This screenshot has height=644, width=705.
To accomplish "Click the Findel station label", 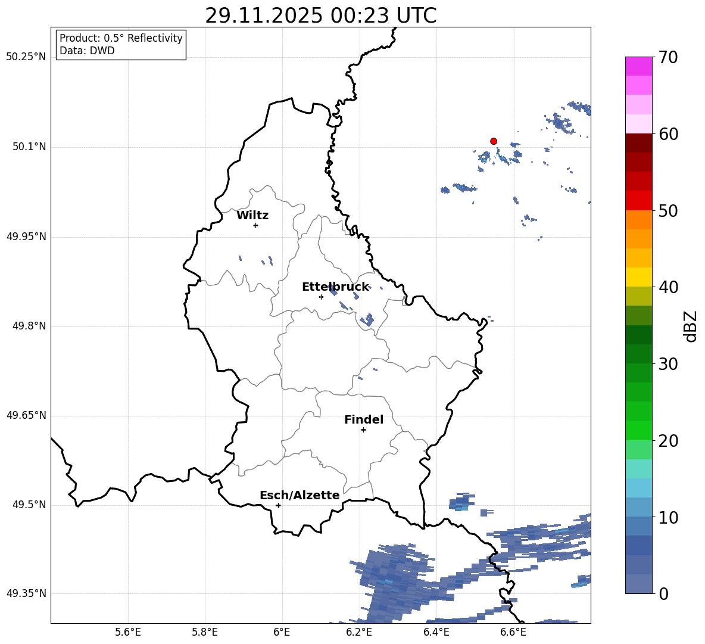I will [364, 419].
